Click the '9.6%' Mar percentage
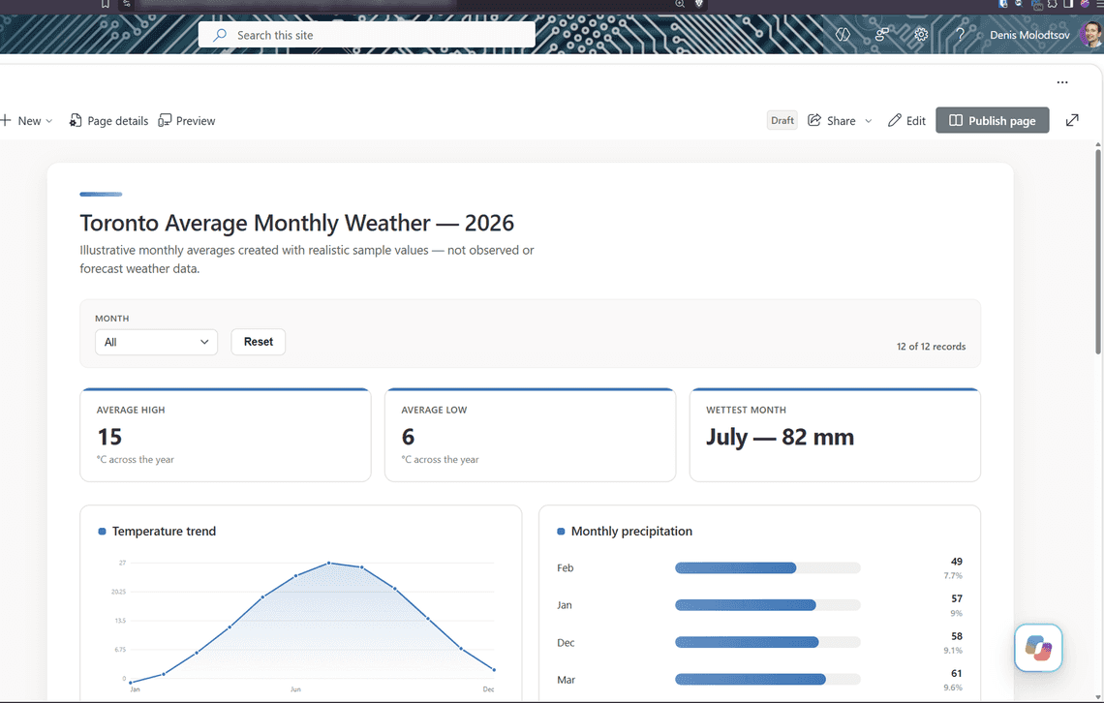 [x=953, y=688]
